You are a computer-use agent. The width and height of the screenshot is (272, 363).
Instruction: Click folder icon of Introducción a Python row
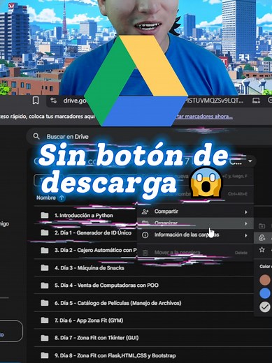(45, 215)
